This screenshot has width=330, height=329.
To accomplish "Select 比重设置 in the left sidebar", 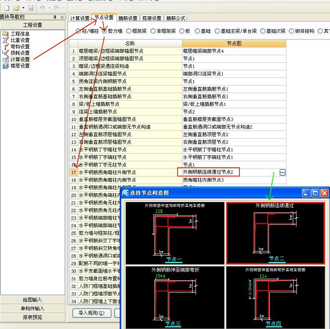I will tap(20, 40).
